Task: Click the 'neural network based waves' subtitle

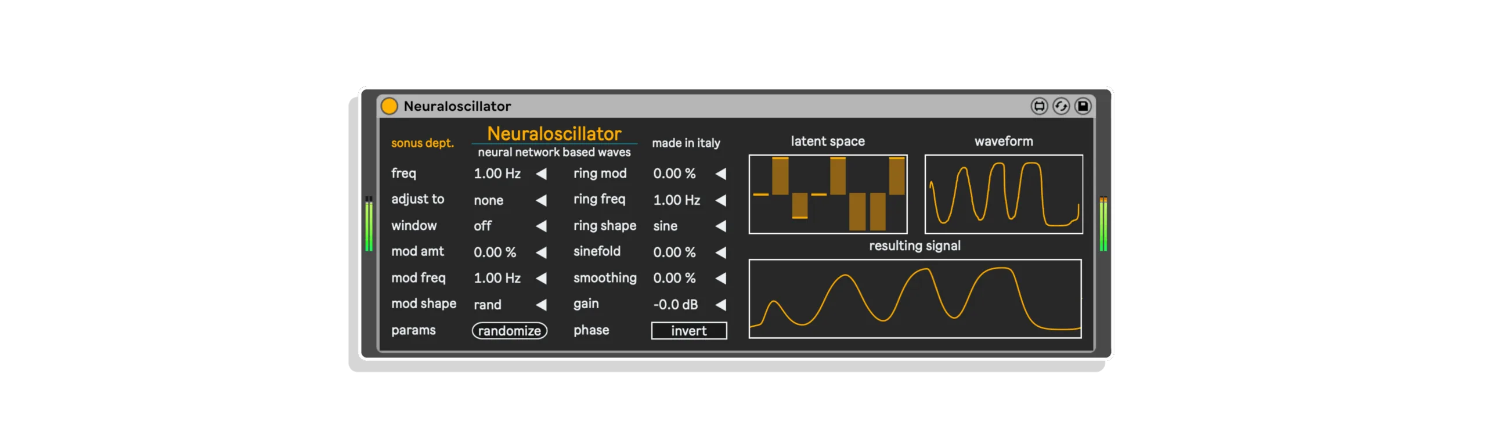Action: pyautogui.click(x=554, y=152)
